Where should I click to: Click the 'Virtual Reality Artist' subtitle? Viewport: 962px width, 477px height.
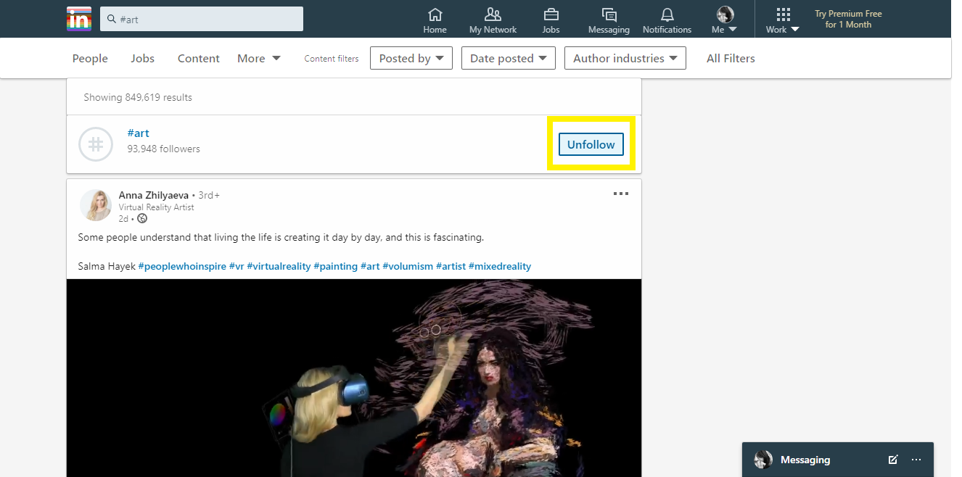157,207
